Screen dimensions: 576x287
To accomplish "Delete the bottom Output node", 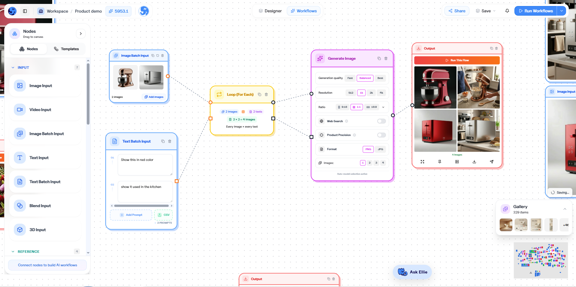I will 333,279.
